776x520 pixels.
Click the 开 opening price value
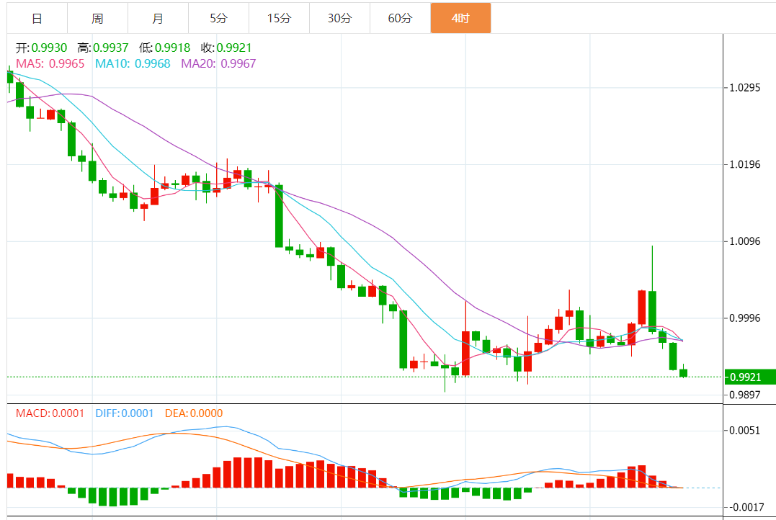[48, 48]
